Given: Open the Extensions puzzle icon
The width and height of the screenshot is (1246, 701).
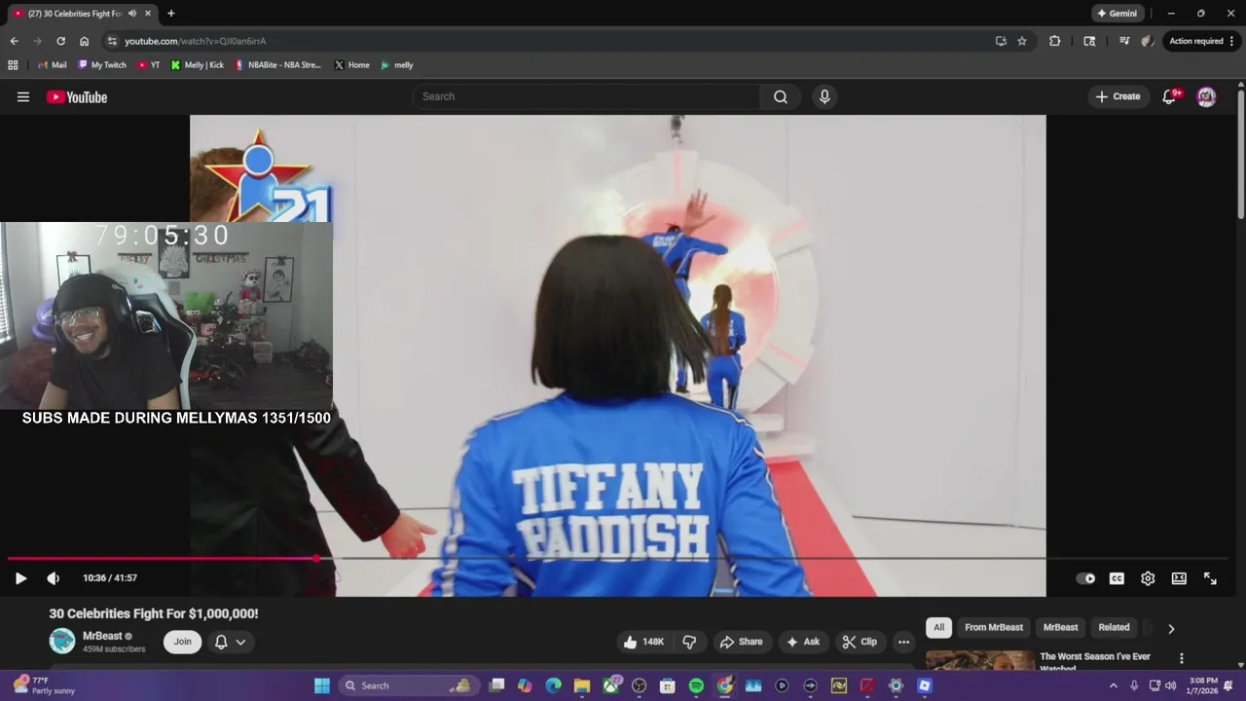Looking at the screenshot, I should (x=1054, y=41).
